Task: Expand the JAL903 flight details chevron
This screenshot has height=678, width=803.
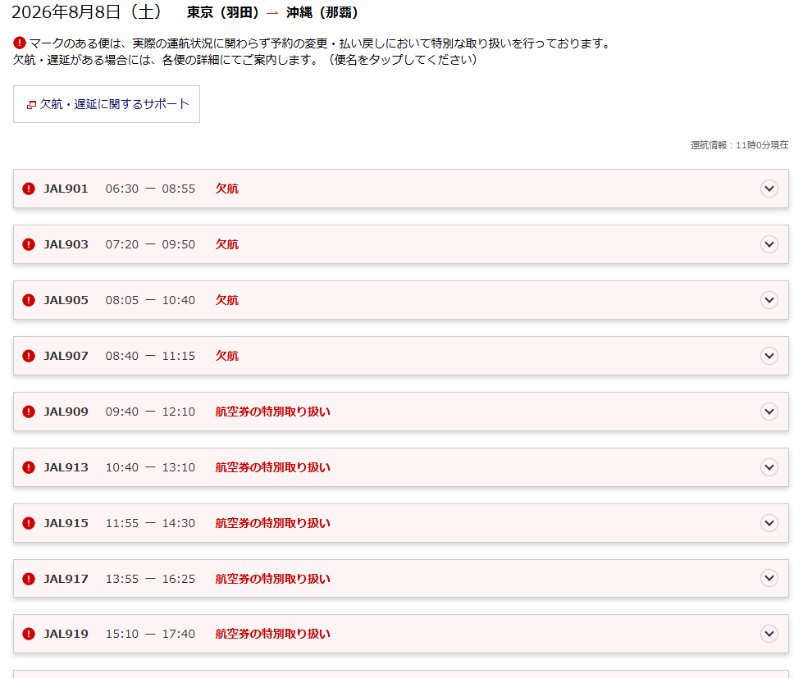Action: [x=769, y=244]
